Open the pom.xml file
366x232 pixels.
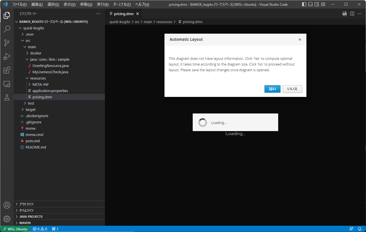pos(59,141)
